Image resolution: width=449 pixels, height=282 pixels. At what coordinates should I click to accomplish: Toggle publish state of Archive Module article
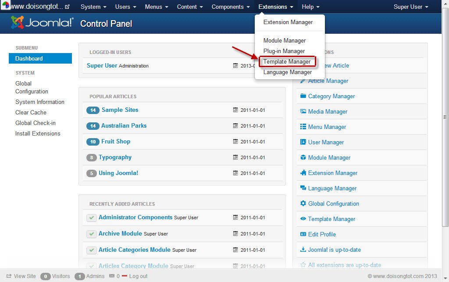point(91,234)
